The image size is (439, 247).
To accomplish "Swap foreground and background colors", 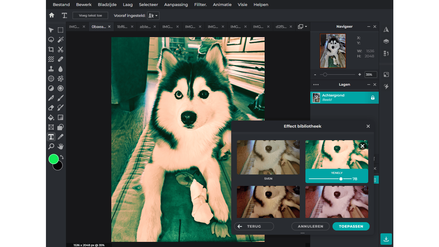I will click(62, 157).
